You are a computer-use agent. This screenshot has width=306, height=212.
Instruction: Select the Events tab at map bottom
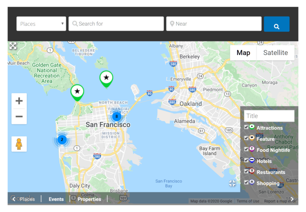coord(56,199)
